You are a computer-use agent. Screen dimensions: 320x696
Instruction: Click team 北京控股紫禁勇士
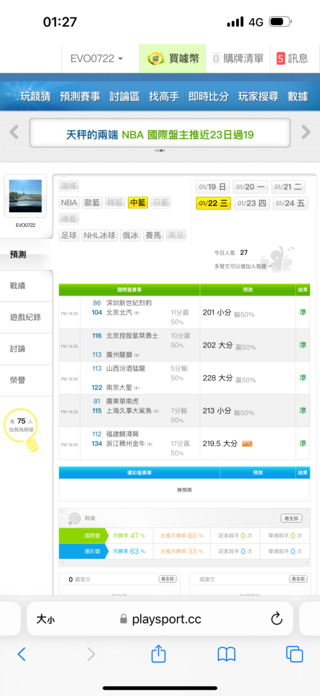pos(132,335)
